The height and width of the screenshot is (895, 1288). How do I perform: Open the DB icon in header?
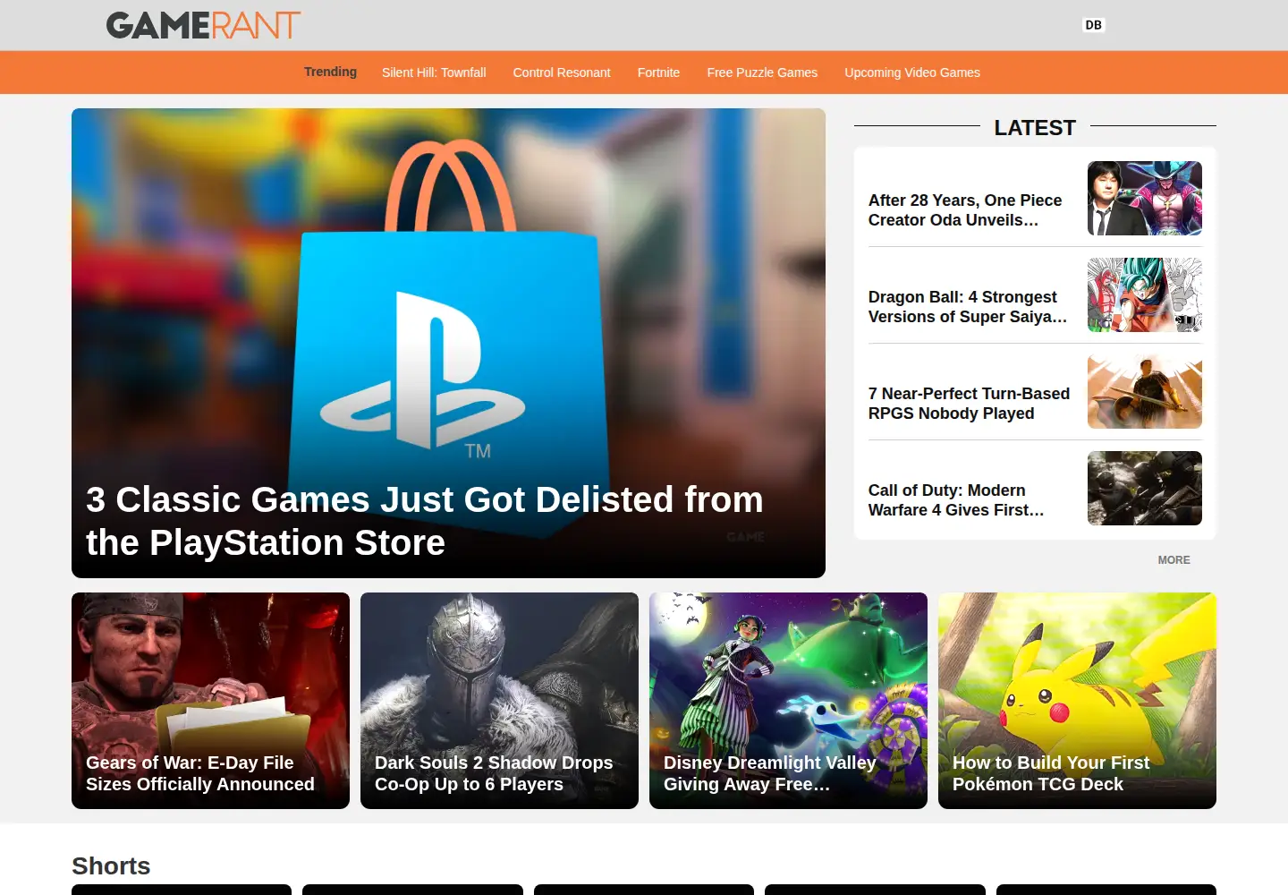point(1093,25)
